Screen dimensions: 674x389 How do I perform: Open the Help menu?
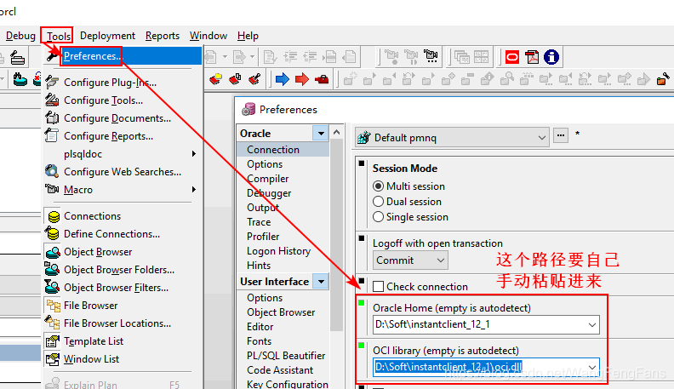pyautogui.click(x=248, y=36)
